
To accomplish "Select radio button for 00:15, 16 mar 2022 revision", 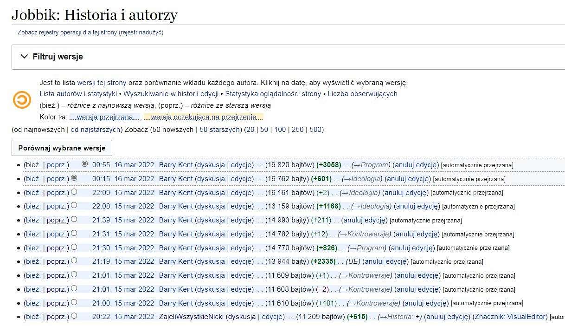I will 74,178.
